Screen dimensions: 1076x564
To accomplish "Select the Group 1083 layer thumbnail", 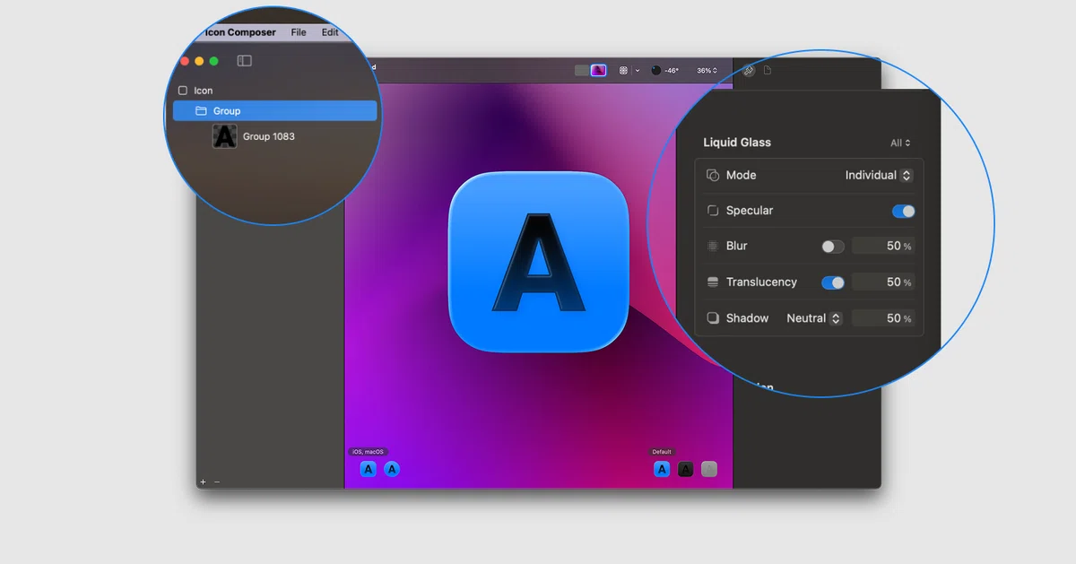I will [224, 136].
